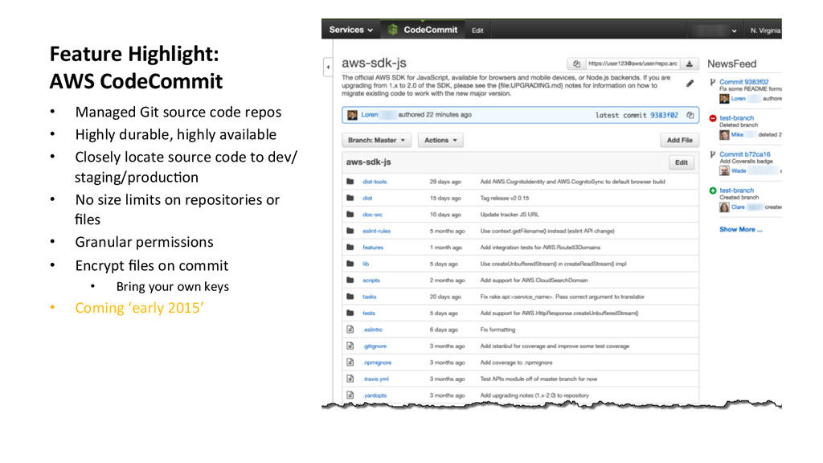This screenshot has height=463, width=823.
Task: Click the scripts folder icon
Action: pyautogui.click(x=350, y=280)
